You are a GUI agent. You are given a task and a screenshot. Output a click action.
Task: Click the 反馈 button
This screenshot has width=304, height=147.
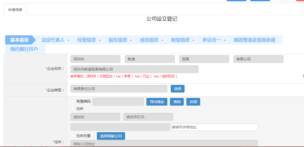click(193, 102)
